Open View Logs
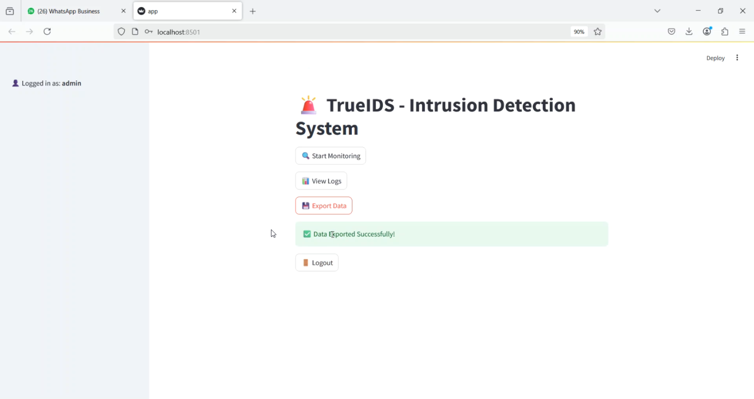The width and height of the screenshot is (754, 399). pos(321,181)
